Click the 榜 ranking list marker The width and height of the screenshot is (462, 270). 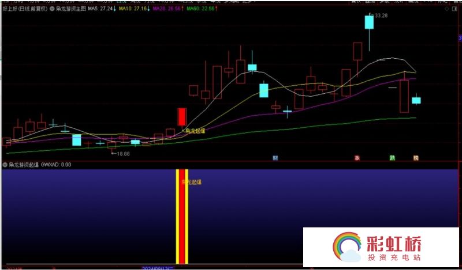(415, 157)
